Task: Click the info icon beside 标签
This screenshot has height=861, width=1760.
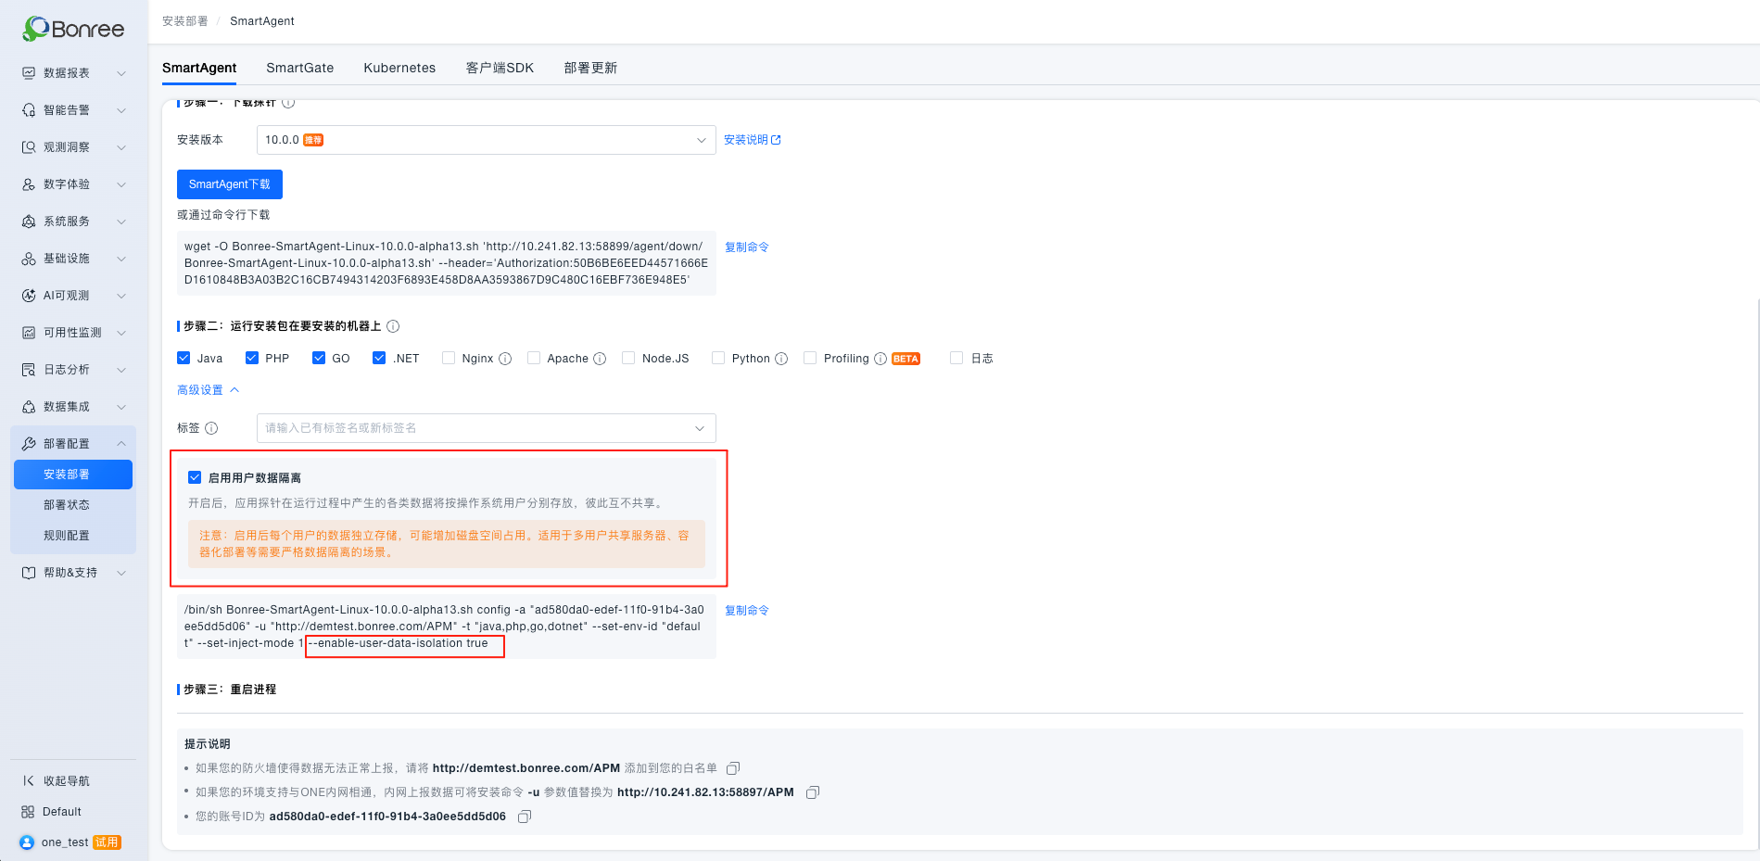Action: tap(211, 428)
